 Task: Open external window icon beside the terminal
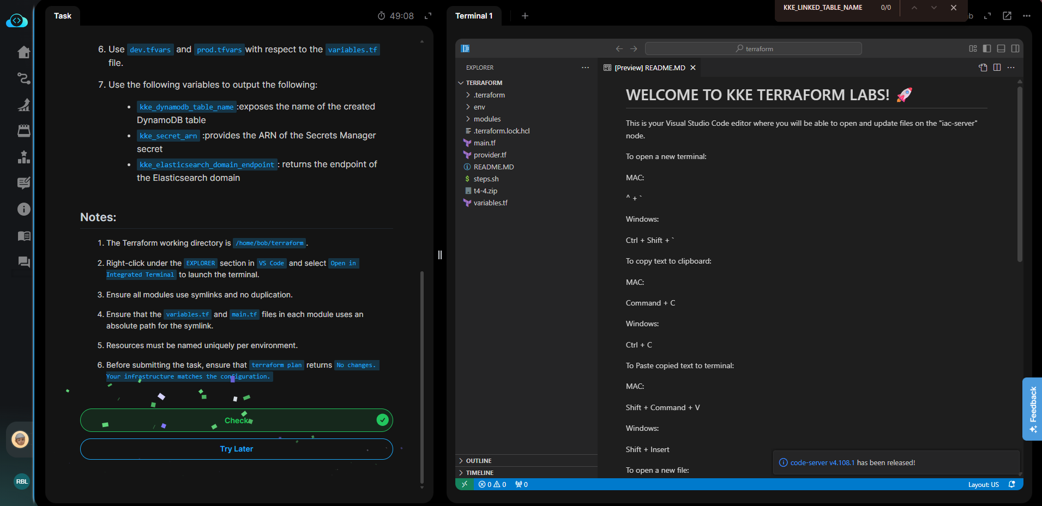[1007, 16]
